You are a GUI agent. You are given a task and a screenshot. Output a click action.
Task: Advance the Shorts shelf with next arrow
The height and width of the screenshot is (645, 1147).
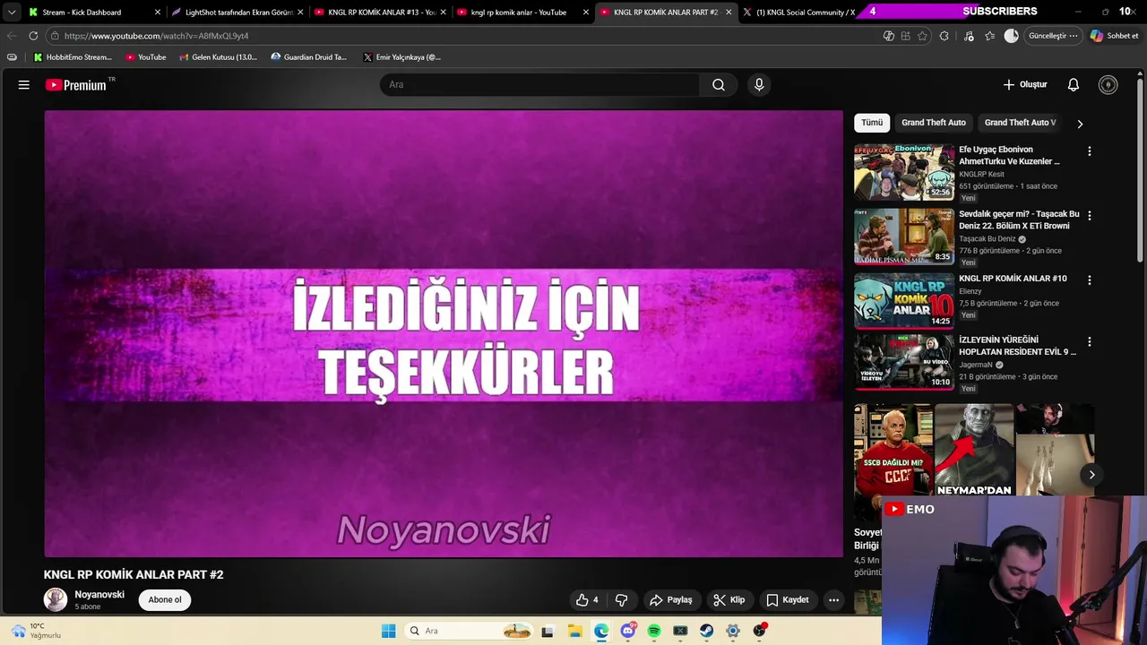tap(1091, 475)
